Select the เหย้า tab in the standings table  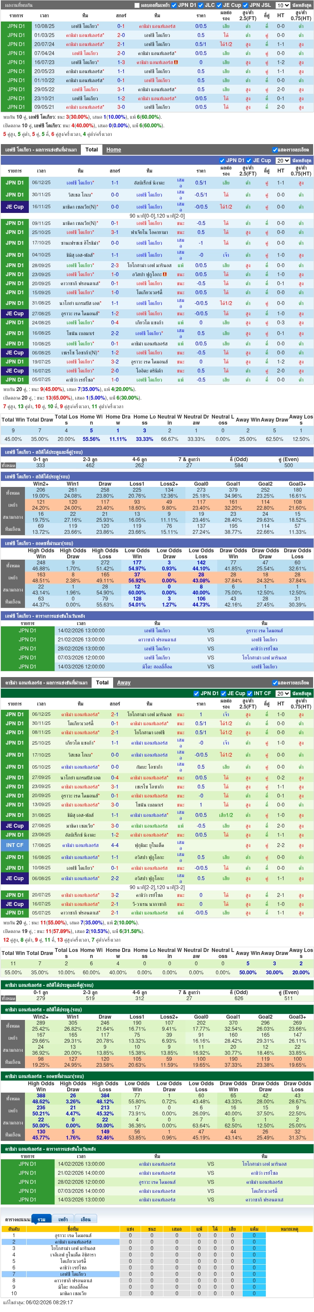point(63,1220)
